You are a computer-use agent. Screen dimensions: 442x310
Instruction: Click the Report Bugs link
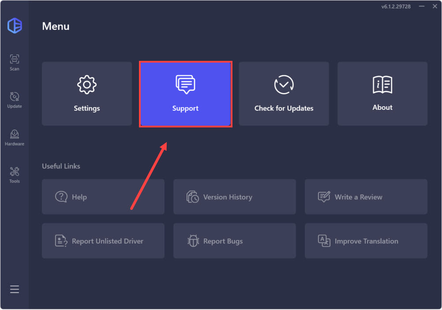point(234,241)
